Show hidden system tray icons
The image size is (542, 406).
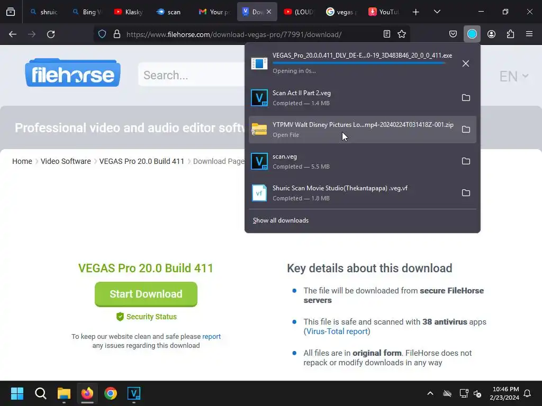(x=430, y=393)
